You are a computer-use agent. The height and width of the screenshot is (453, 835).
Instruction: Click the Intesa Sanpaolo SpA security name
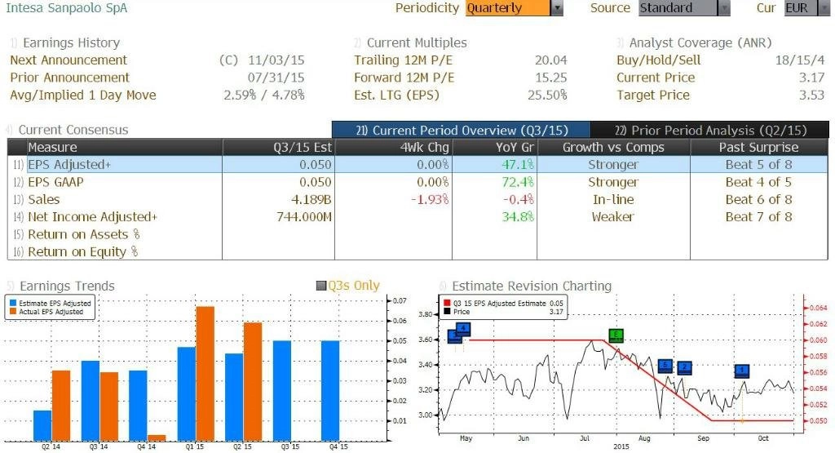click(x=67, y=8)
